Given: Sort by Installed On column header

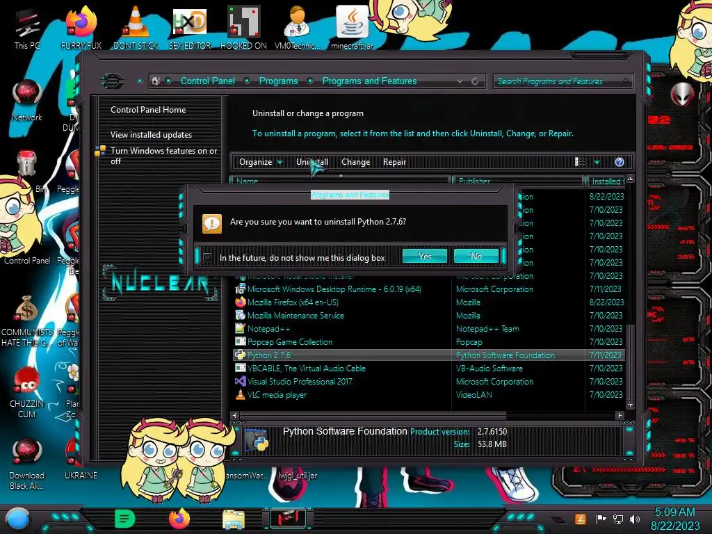Looking at the screenshot, I should 606,181.
